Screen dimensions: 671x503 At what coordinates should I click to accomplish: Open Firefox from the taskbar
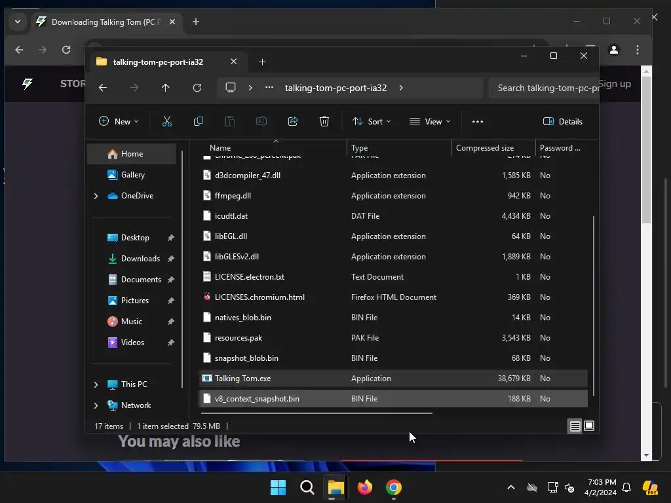click(364, 487)
